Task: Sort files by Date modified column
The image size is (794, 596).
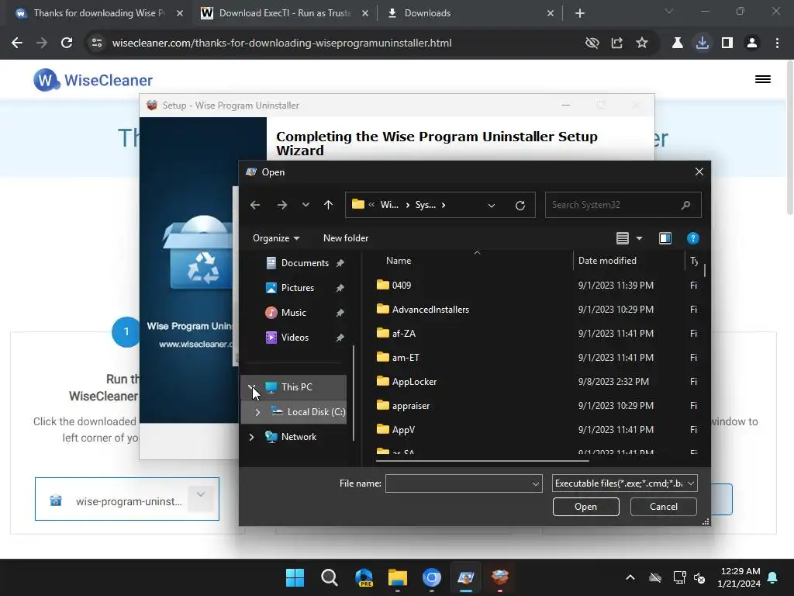Action: coord(607,261)
